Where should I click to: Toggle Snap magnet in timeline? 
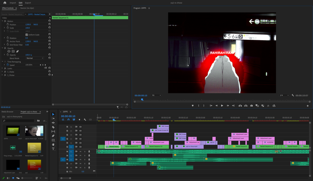point(69,120)
